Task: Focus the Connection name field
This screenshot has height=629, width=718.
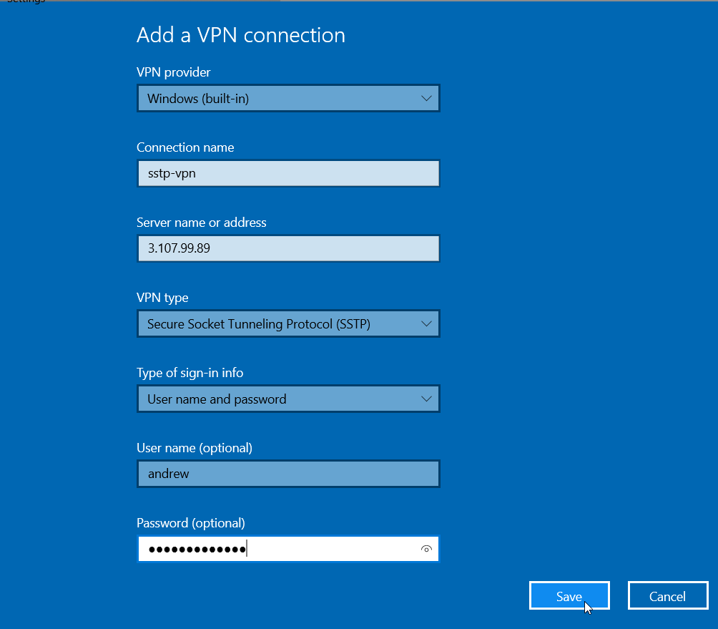Action: [x=288, y=173]
